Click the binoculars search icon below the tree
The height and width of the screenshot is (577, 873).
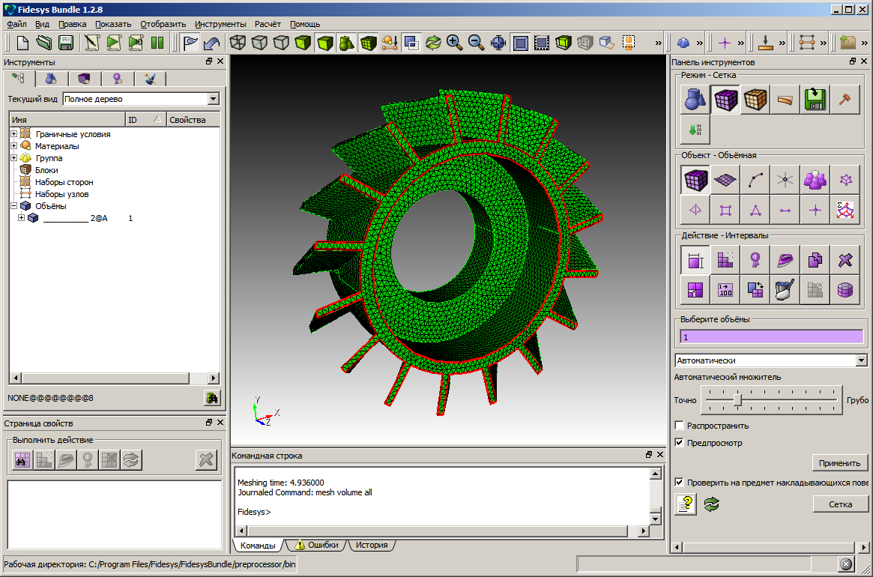click(x=212, y=399)
